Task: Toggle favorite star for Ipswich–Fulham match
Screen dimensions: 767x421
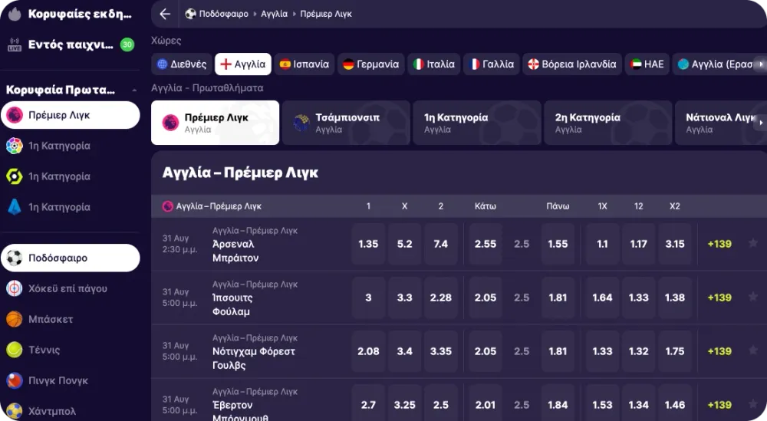Action: 752,298
